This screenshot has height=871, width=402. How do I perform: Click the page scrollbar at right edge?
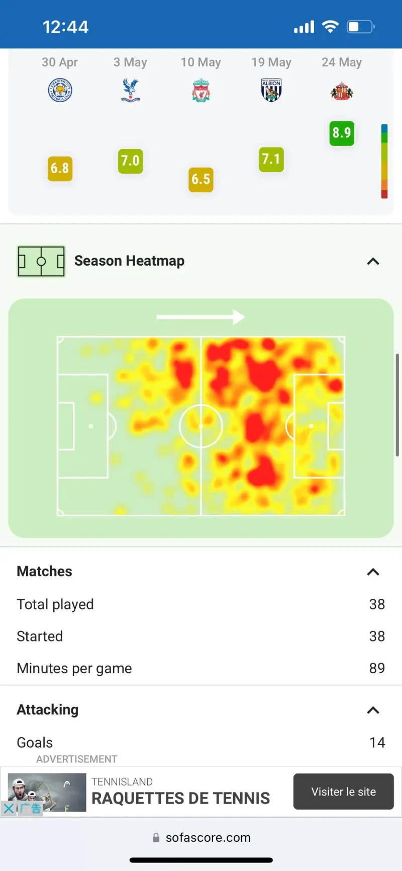pyautogui.click(x=397, y=405)
